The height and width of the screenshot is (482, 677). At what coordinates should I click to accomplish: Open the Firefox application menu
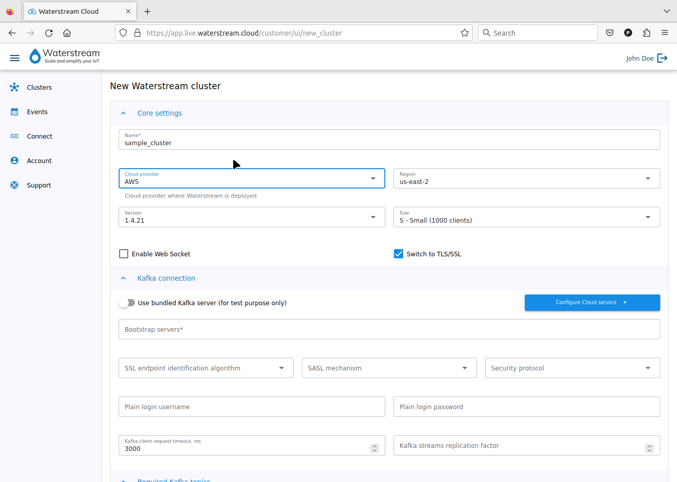pyautogui.click(x=665, y=33)
